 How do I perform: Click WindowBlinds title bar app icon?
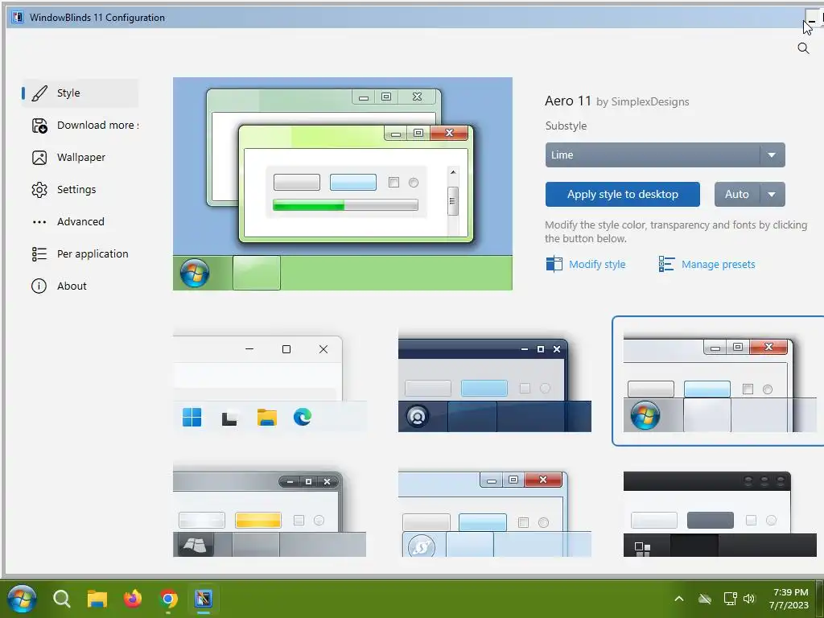[x=18, y=18]
